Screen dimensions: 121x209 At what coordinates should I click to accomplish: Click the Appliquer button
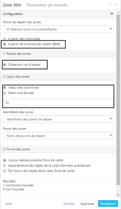[x=87, y=204]
